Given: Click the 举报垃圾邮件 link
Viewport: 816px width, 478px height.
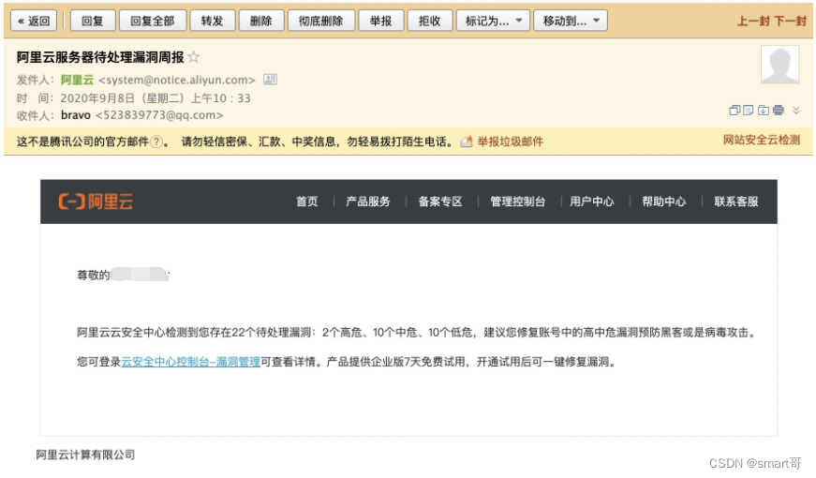Looking at the screenshot, I should [510, 142].
